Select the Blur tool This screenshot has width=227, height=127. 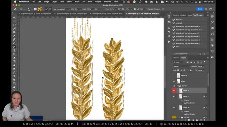point(14,65)
